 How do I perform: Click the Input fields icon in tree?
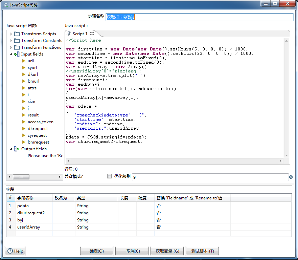(x=17, y=54)
